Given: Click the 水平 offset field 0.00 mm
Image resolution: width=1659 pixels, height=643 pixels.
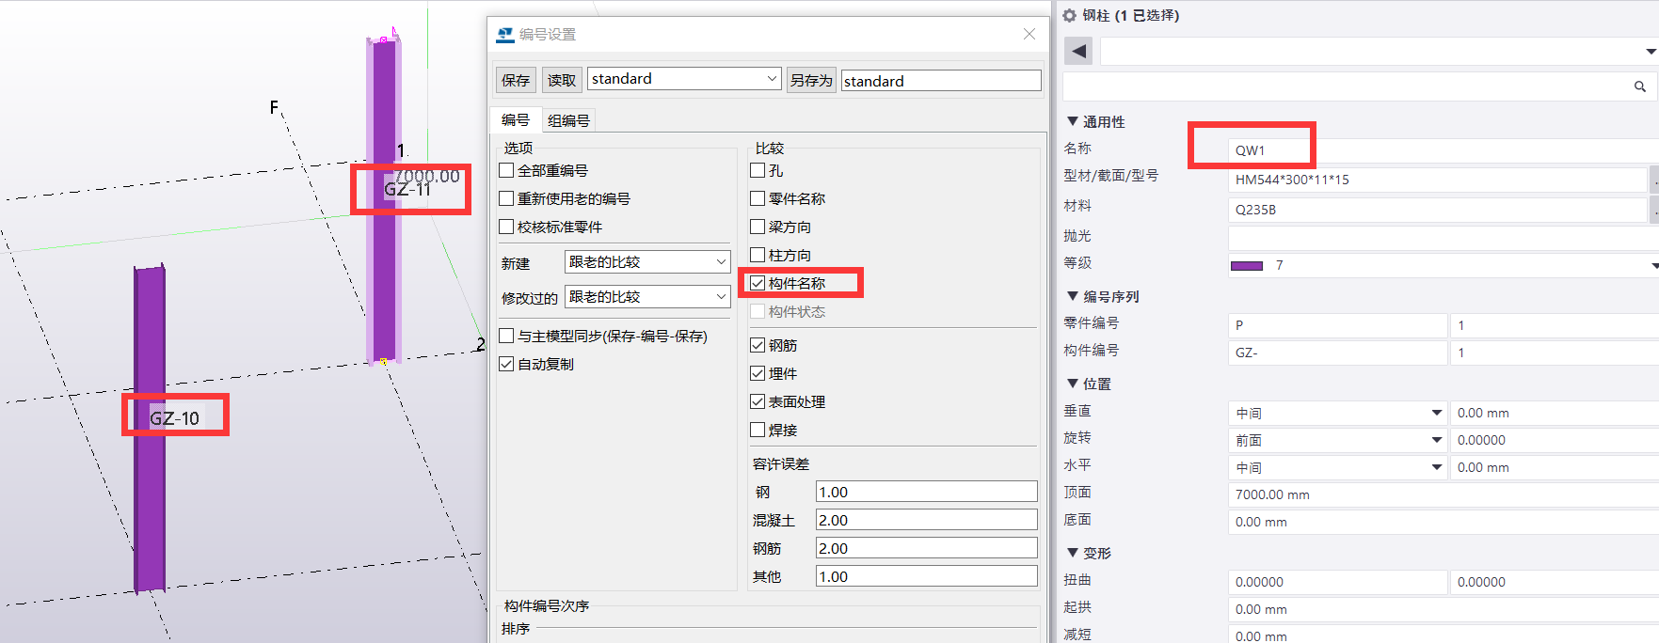Looking at the screenshot, I should click(1555, 467).
